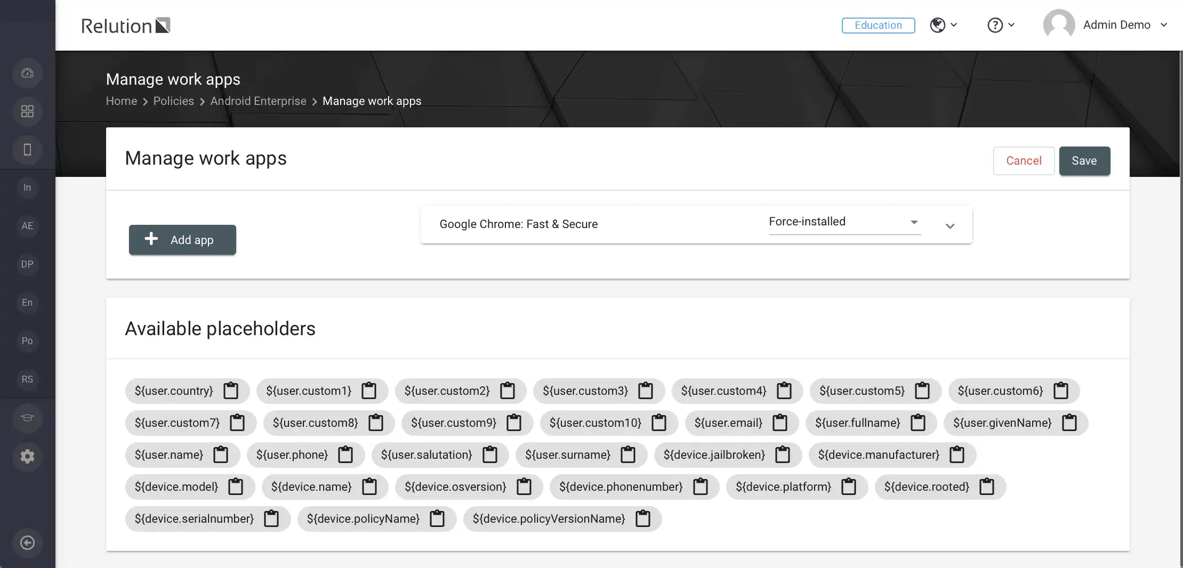Open the language globe dropdown
The height and width of the screenshot is (568, 1183).
coord(944,25)
